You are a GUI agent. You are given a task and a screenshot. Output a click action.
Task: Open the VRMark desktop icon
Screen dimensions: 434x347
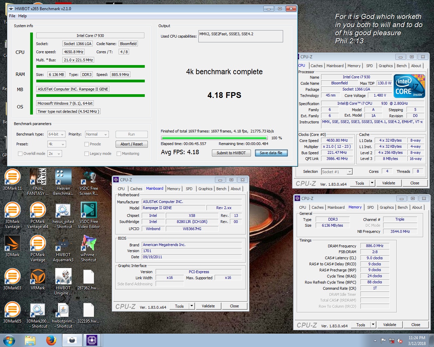pyautogui.click(x=38, y=279)
